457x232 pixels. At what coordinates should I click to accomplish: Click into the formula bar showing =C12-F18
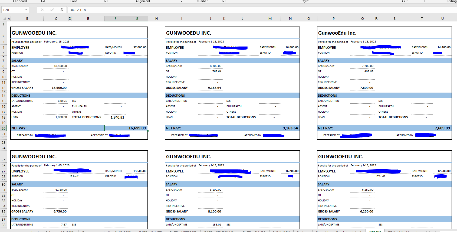pos(262,10)
